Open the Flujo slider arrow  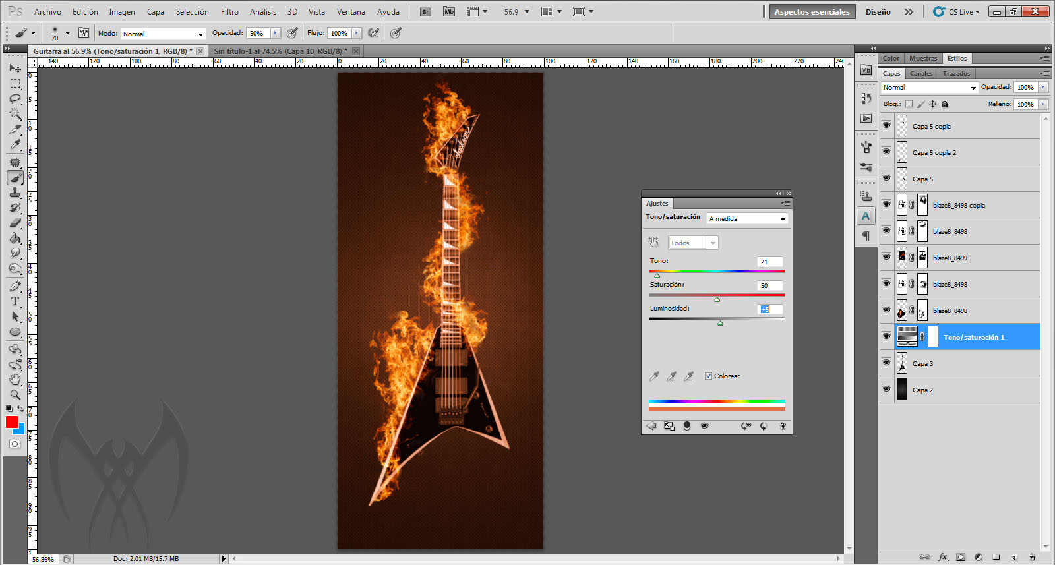click(x=357, y=33)
